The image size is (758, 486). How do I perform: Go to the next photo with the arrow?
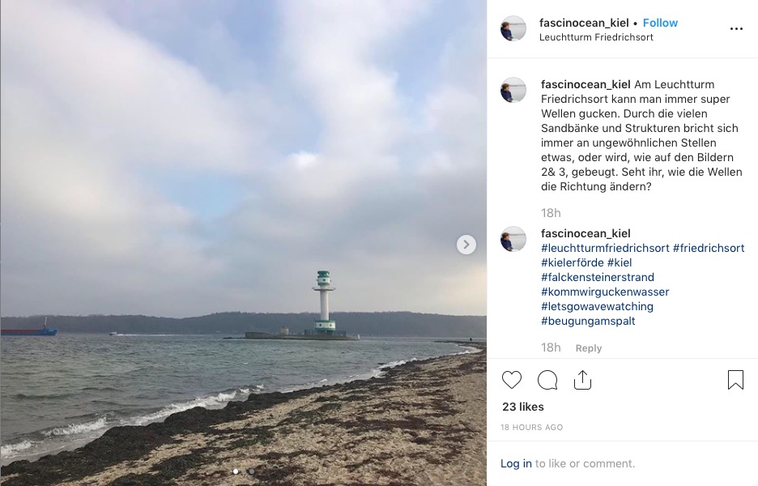[x=466, y=245]
